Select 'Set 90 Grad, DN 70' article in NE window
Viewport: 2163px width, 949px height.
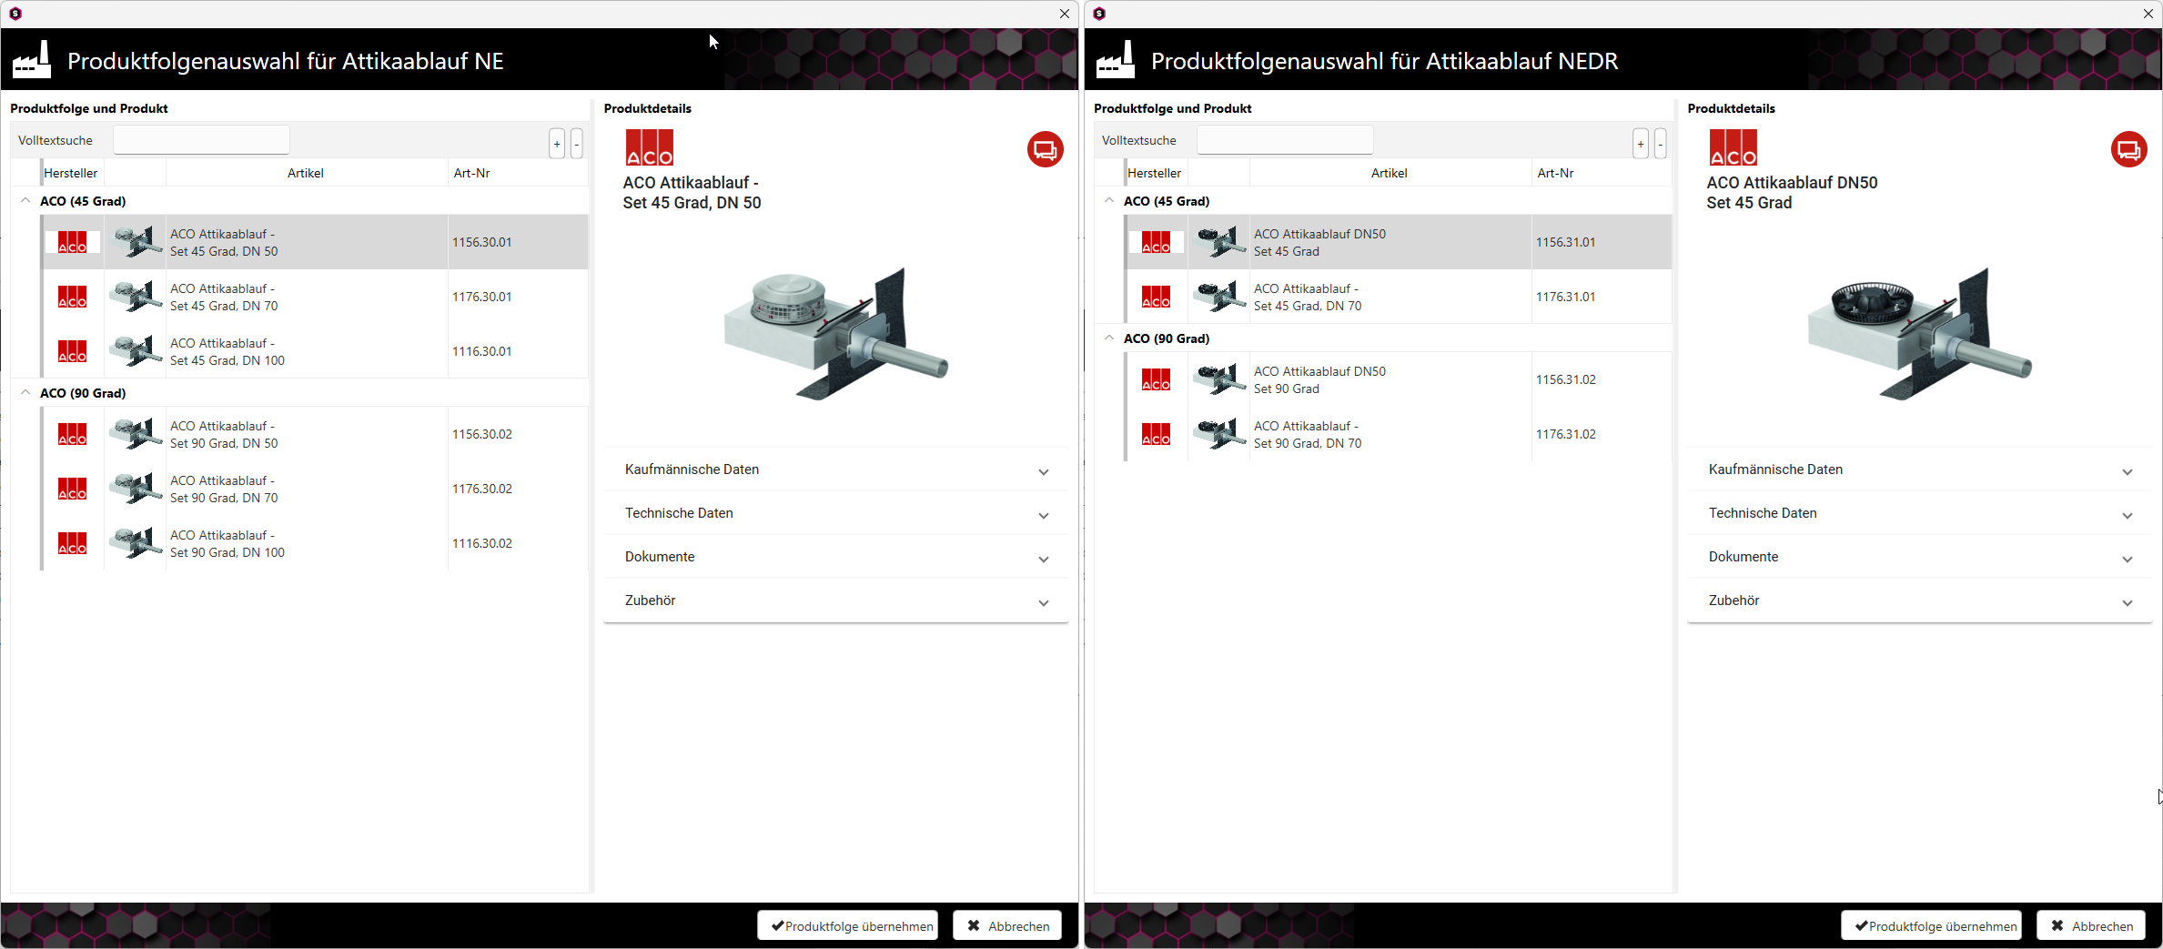(x=224, y=489)
